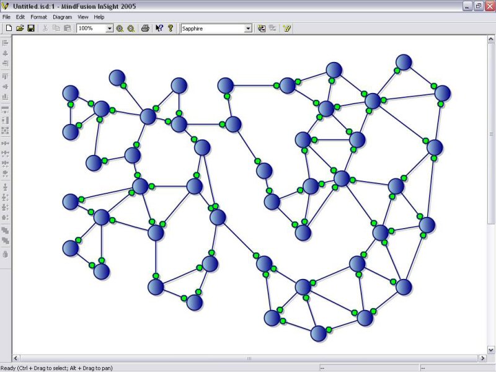496x372 pixels.
Task: Open the View menu
Action: click(82, 17)
